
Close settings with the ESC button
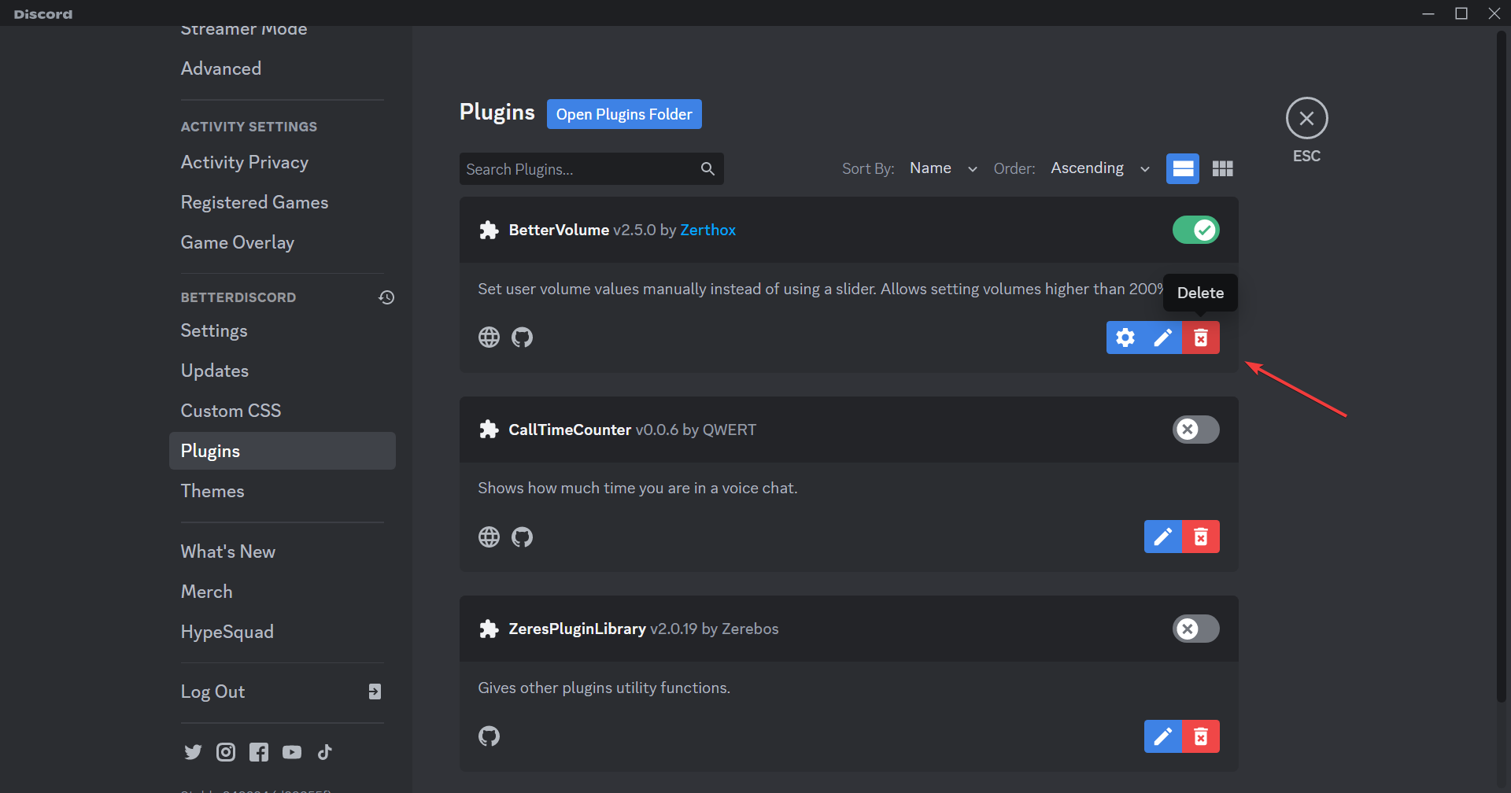[1307, 119]
